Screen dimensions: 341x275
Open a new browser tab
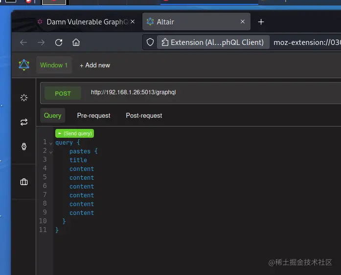(x=261, y=21)
